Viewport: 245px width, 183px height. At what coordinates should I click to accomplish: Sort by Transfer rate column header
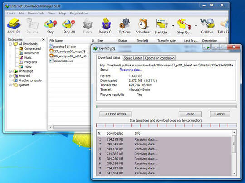[169, 41]
